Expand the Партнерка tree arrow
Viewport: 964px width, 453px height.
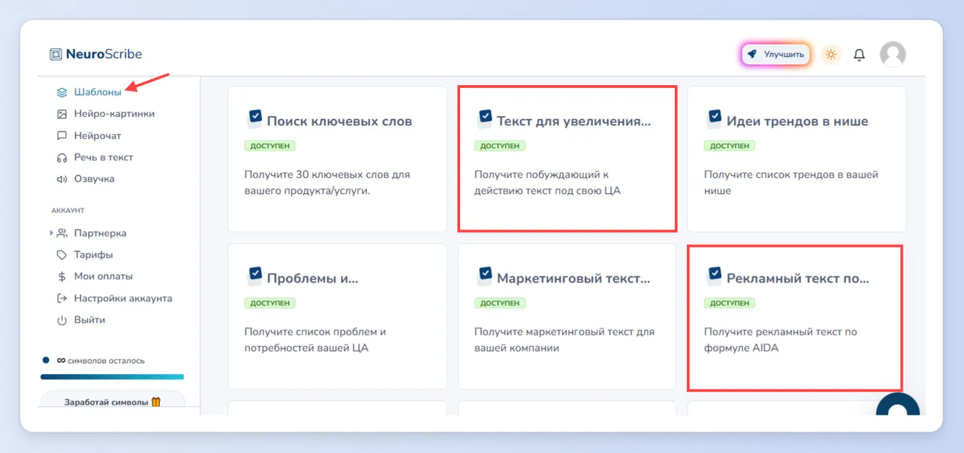click(52, 233)
